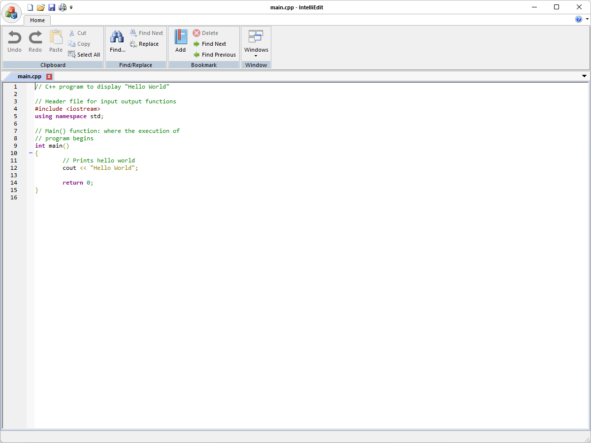Open Find dialog with binoculars icon

[117, 37]
